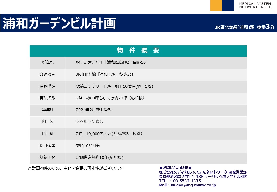Select the 家賃10か月分 deposit value
The width and height of the screenshot is (277, 192).
(88, 146)
